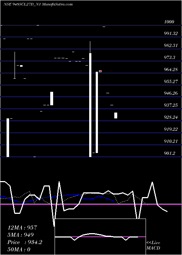The width and height of the screenshot is (182, 255).
Task: Click the blue moving average line
Action: (57, 197)
